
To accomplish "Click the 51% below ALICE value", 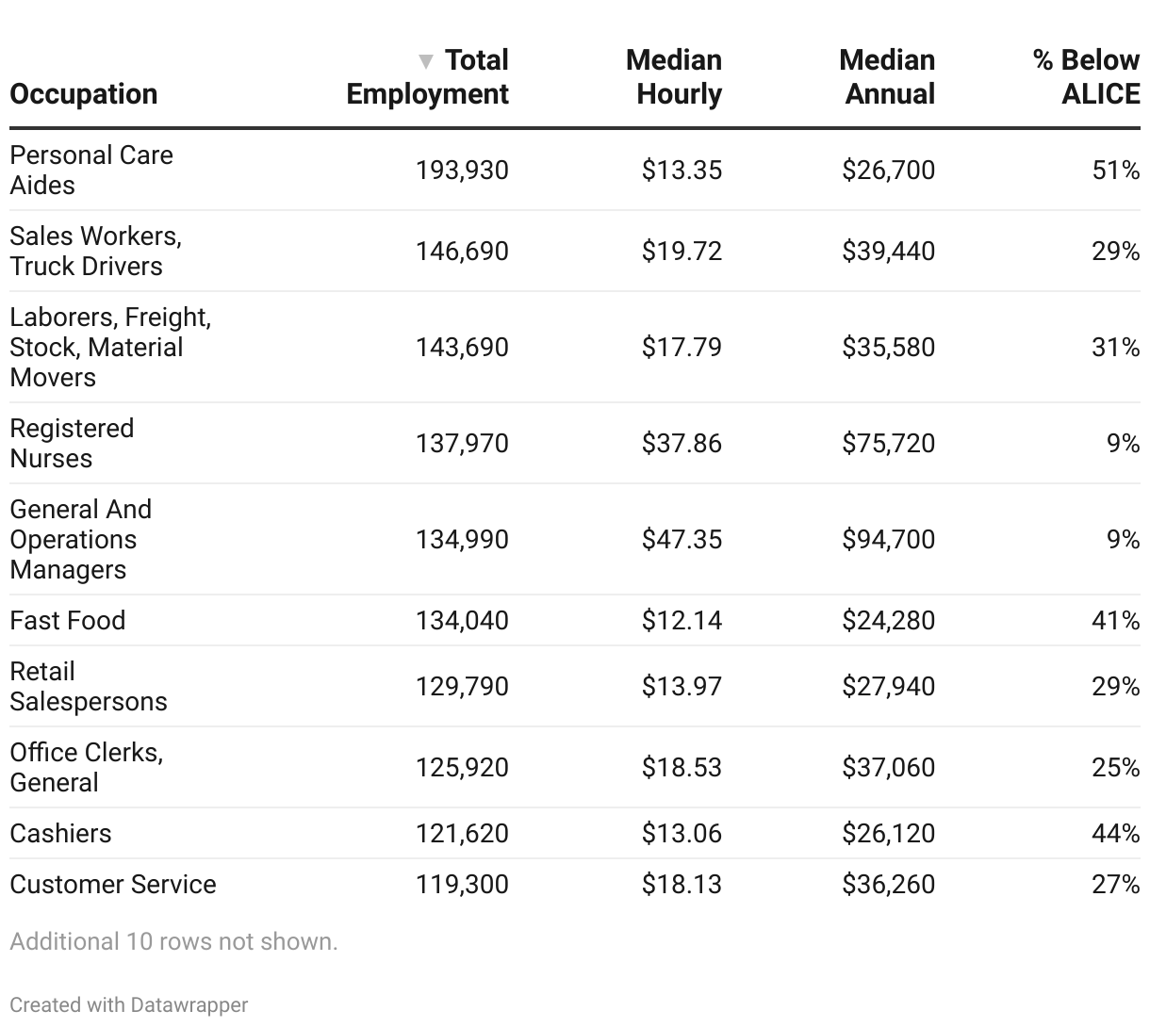I will coord(1115,170).
